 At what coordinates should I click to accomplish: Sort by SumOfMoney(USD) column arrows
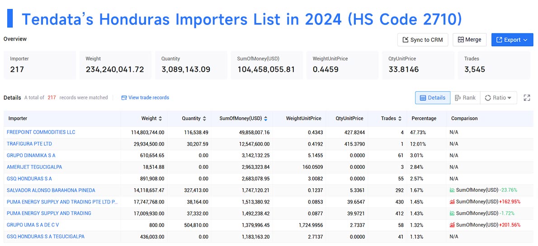click(265, 119)
